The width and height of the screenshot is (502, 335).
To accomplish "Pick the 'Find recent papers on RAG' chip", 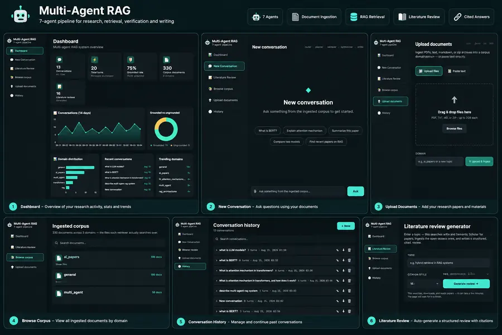I will click(x=326, y=142).
